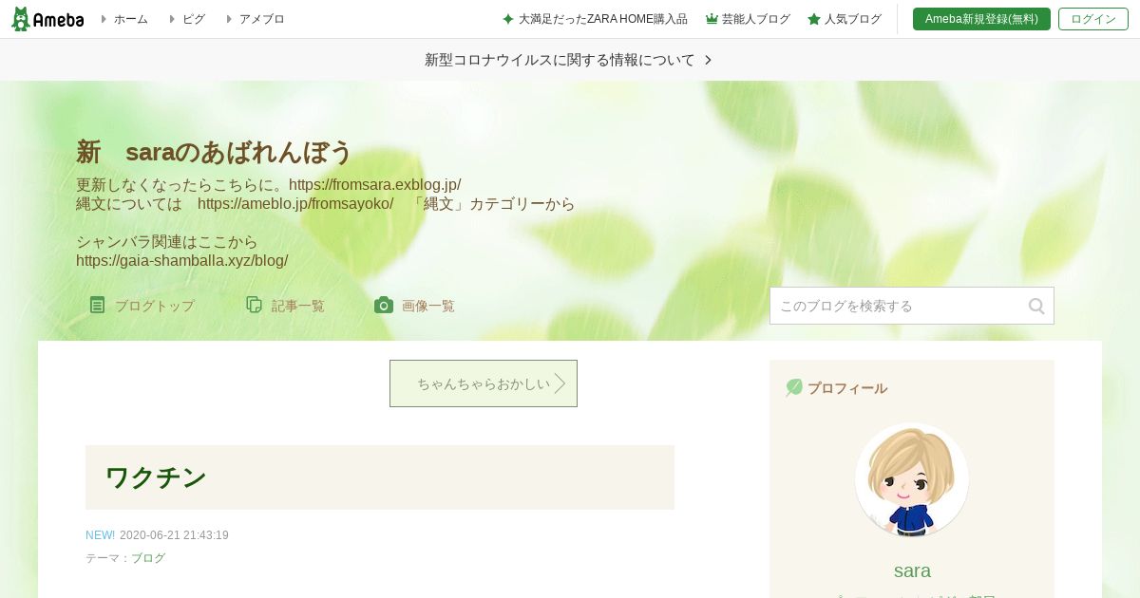Click the crown icon for 芸能人ブログ
The width and height of the screenshot is (1140, 598).
pyautogui.click(x=712, y=19)
